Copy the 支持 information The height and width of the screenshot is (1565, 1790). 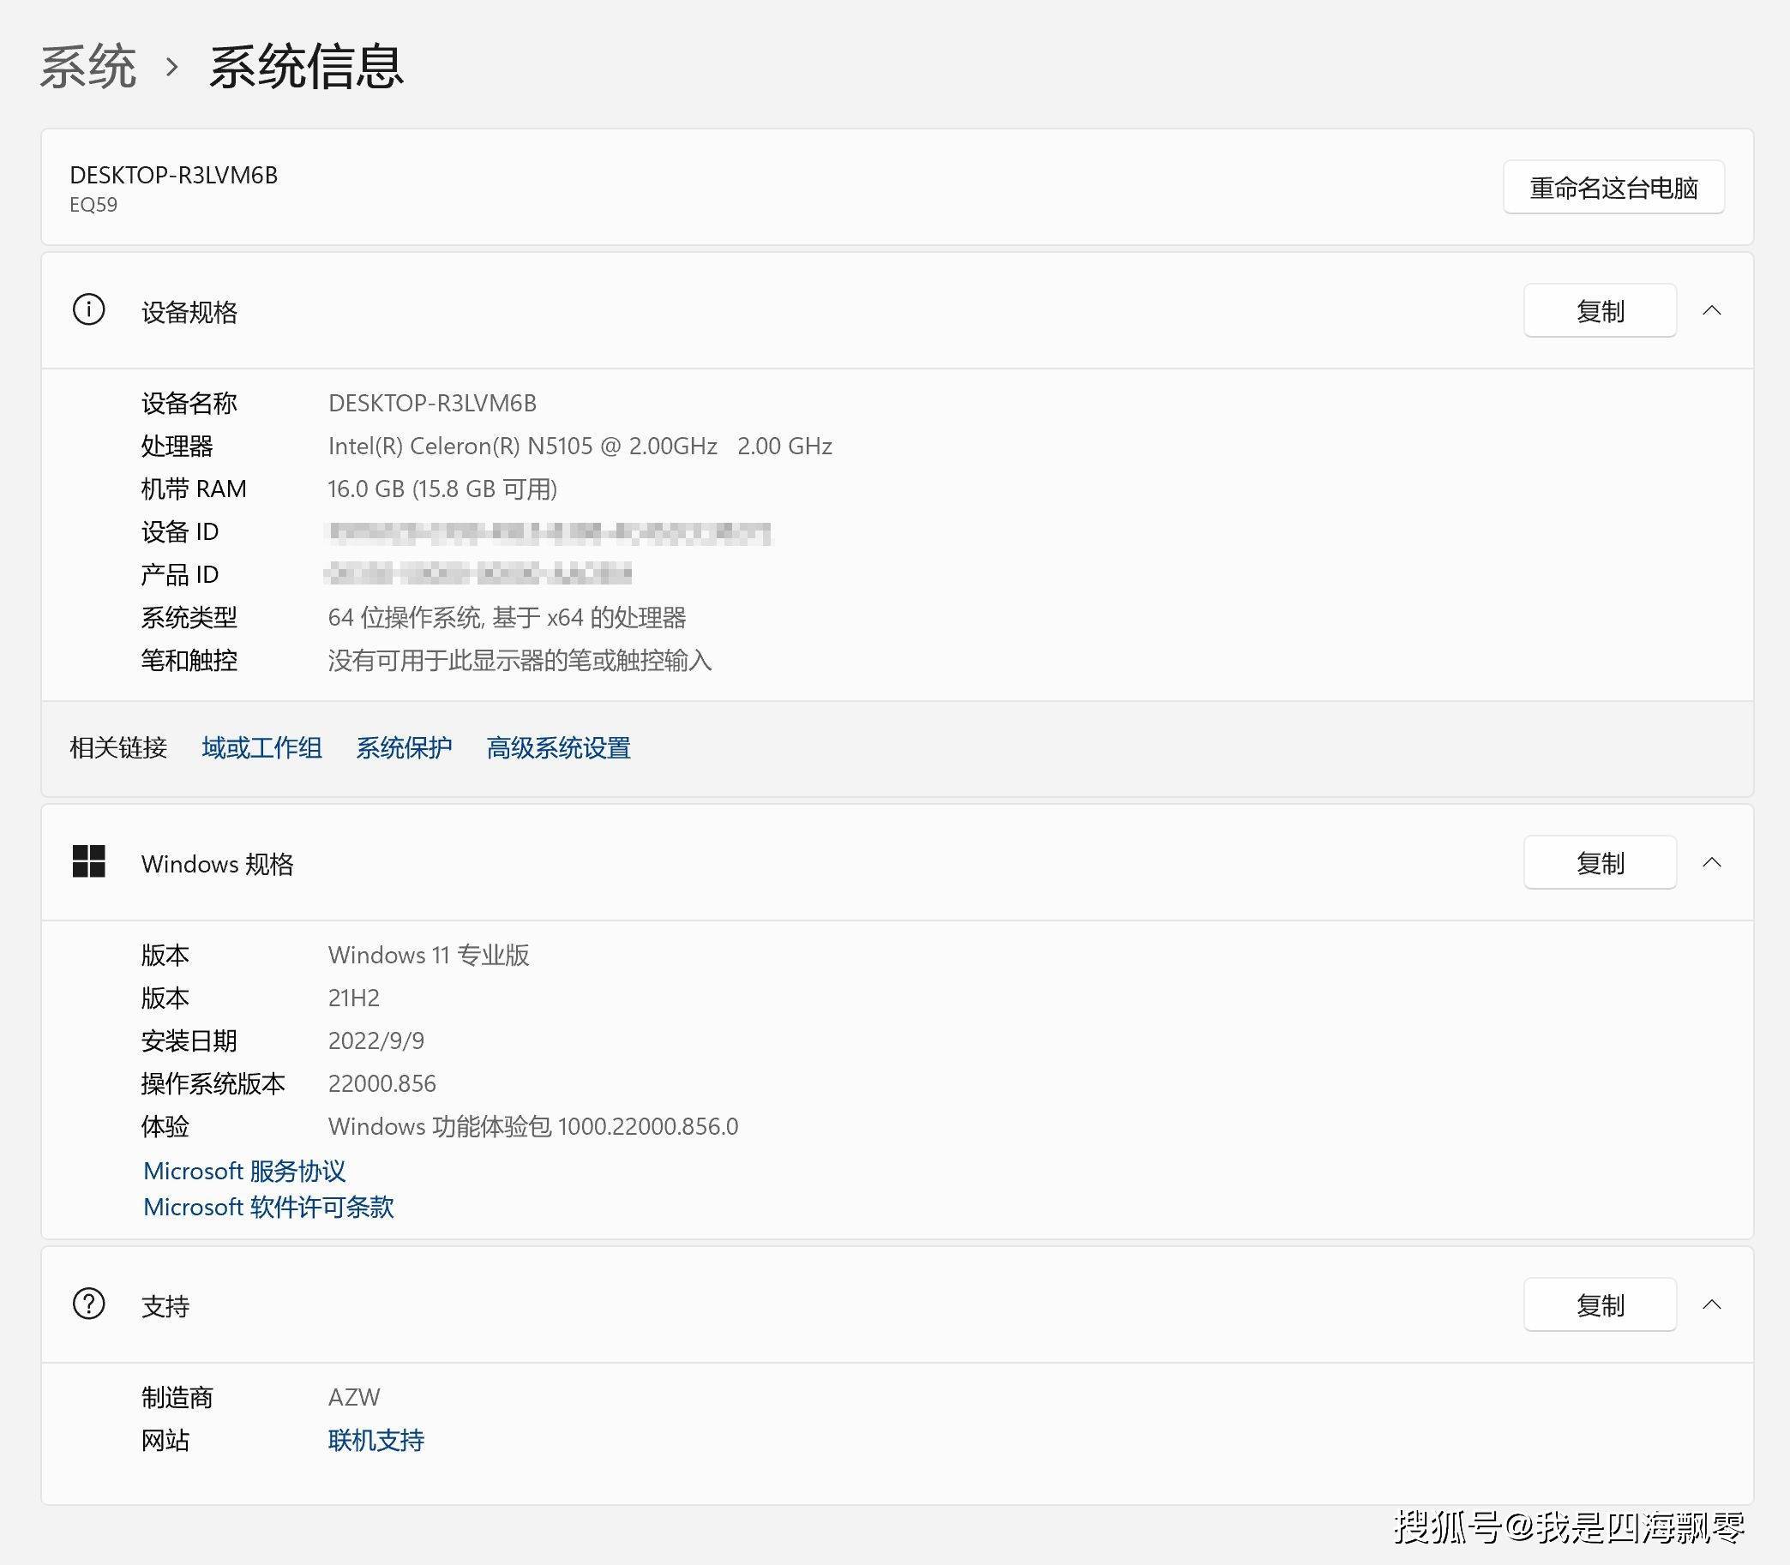point(1600,1304)
